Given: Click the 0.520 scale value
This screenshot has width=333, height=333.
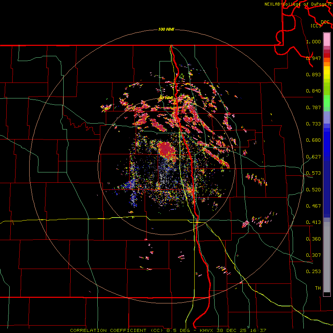Looking at the screenshot, I should (x=313, y=190).
